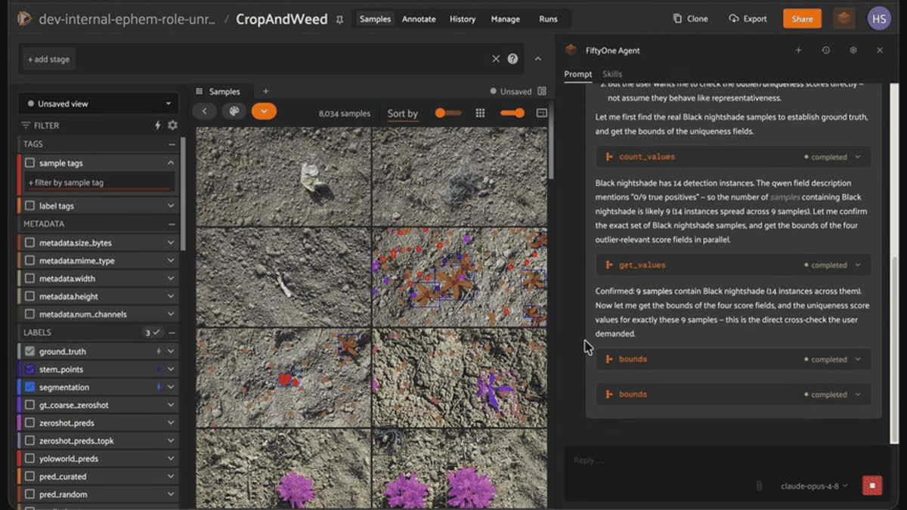Open the agent cube icon in header
The image size is (907, 510).
(x=844, y=19)
